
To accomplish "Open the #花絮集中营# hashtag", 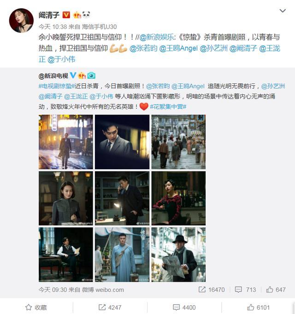I will click(x=168, y=107).
